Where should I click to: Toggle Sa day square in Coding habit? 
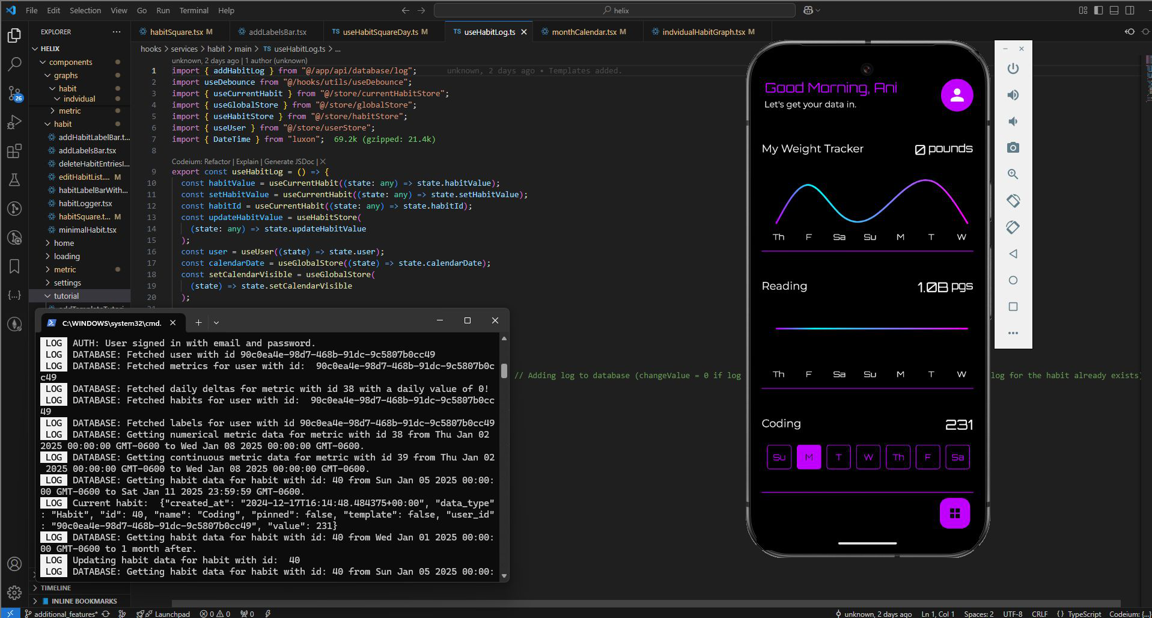pyautogui.click(x=957, y=457)
